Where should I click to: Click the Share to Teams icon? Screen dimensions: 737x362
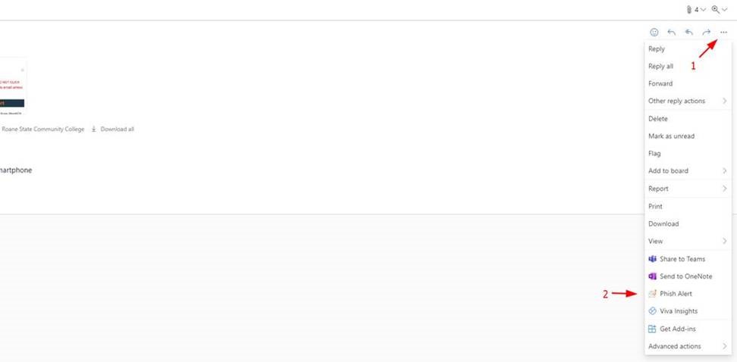(652, 259)
